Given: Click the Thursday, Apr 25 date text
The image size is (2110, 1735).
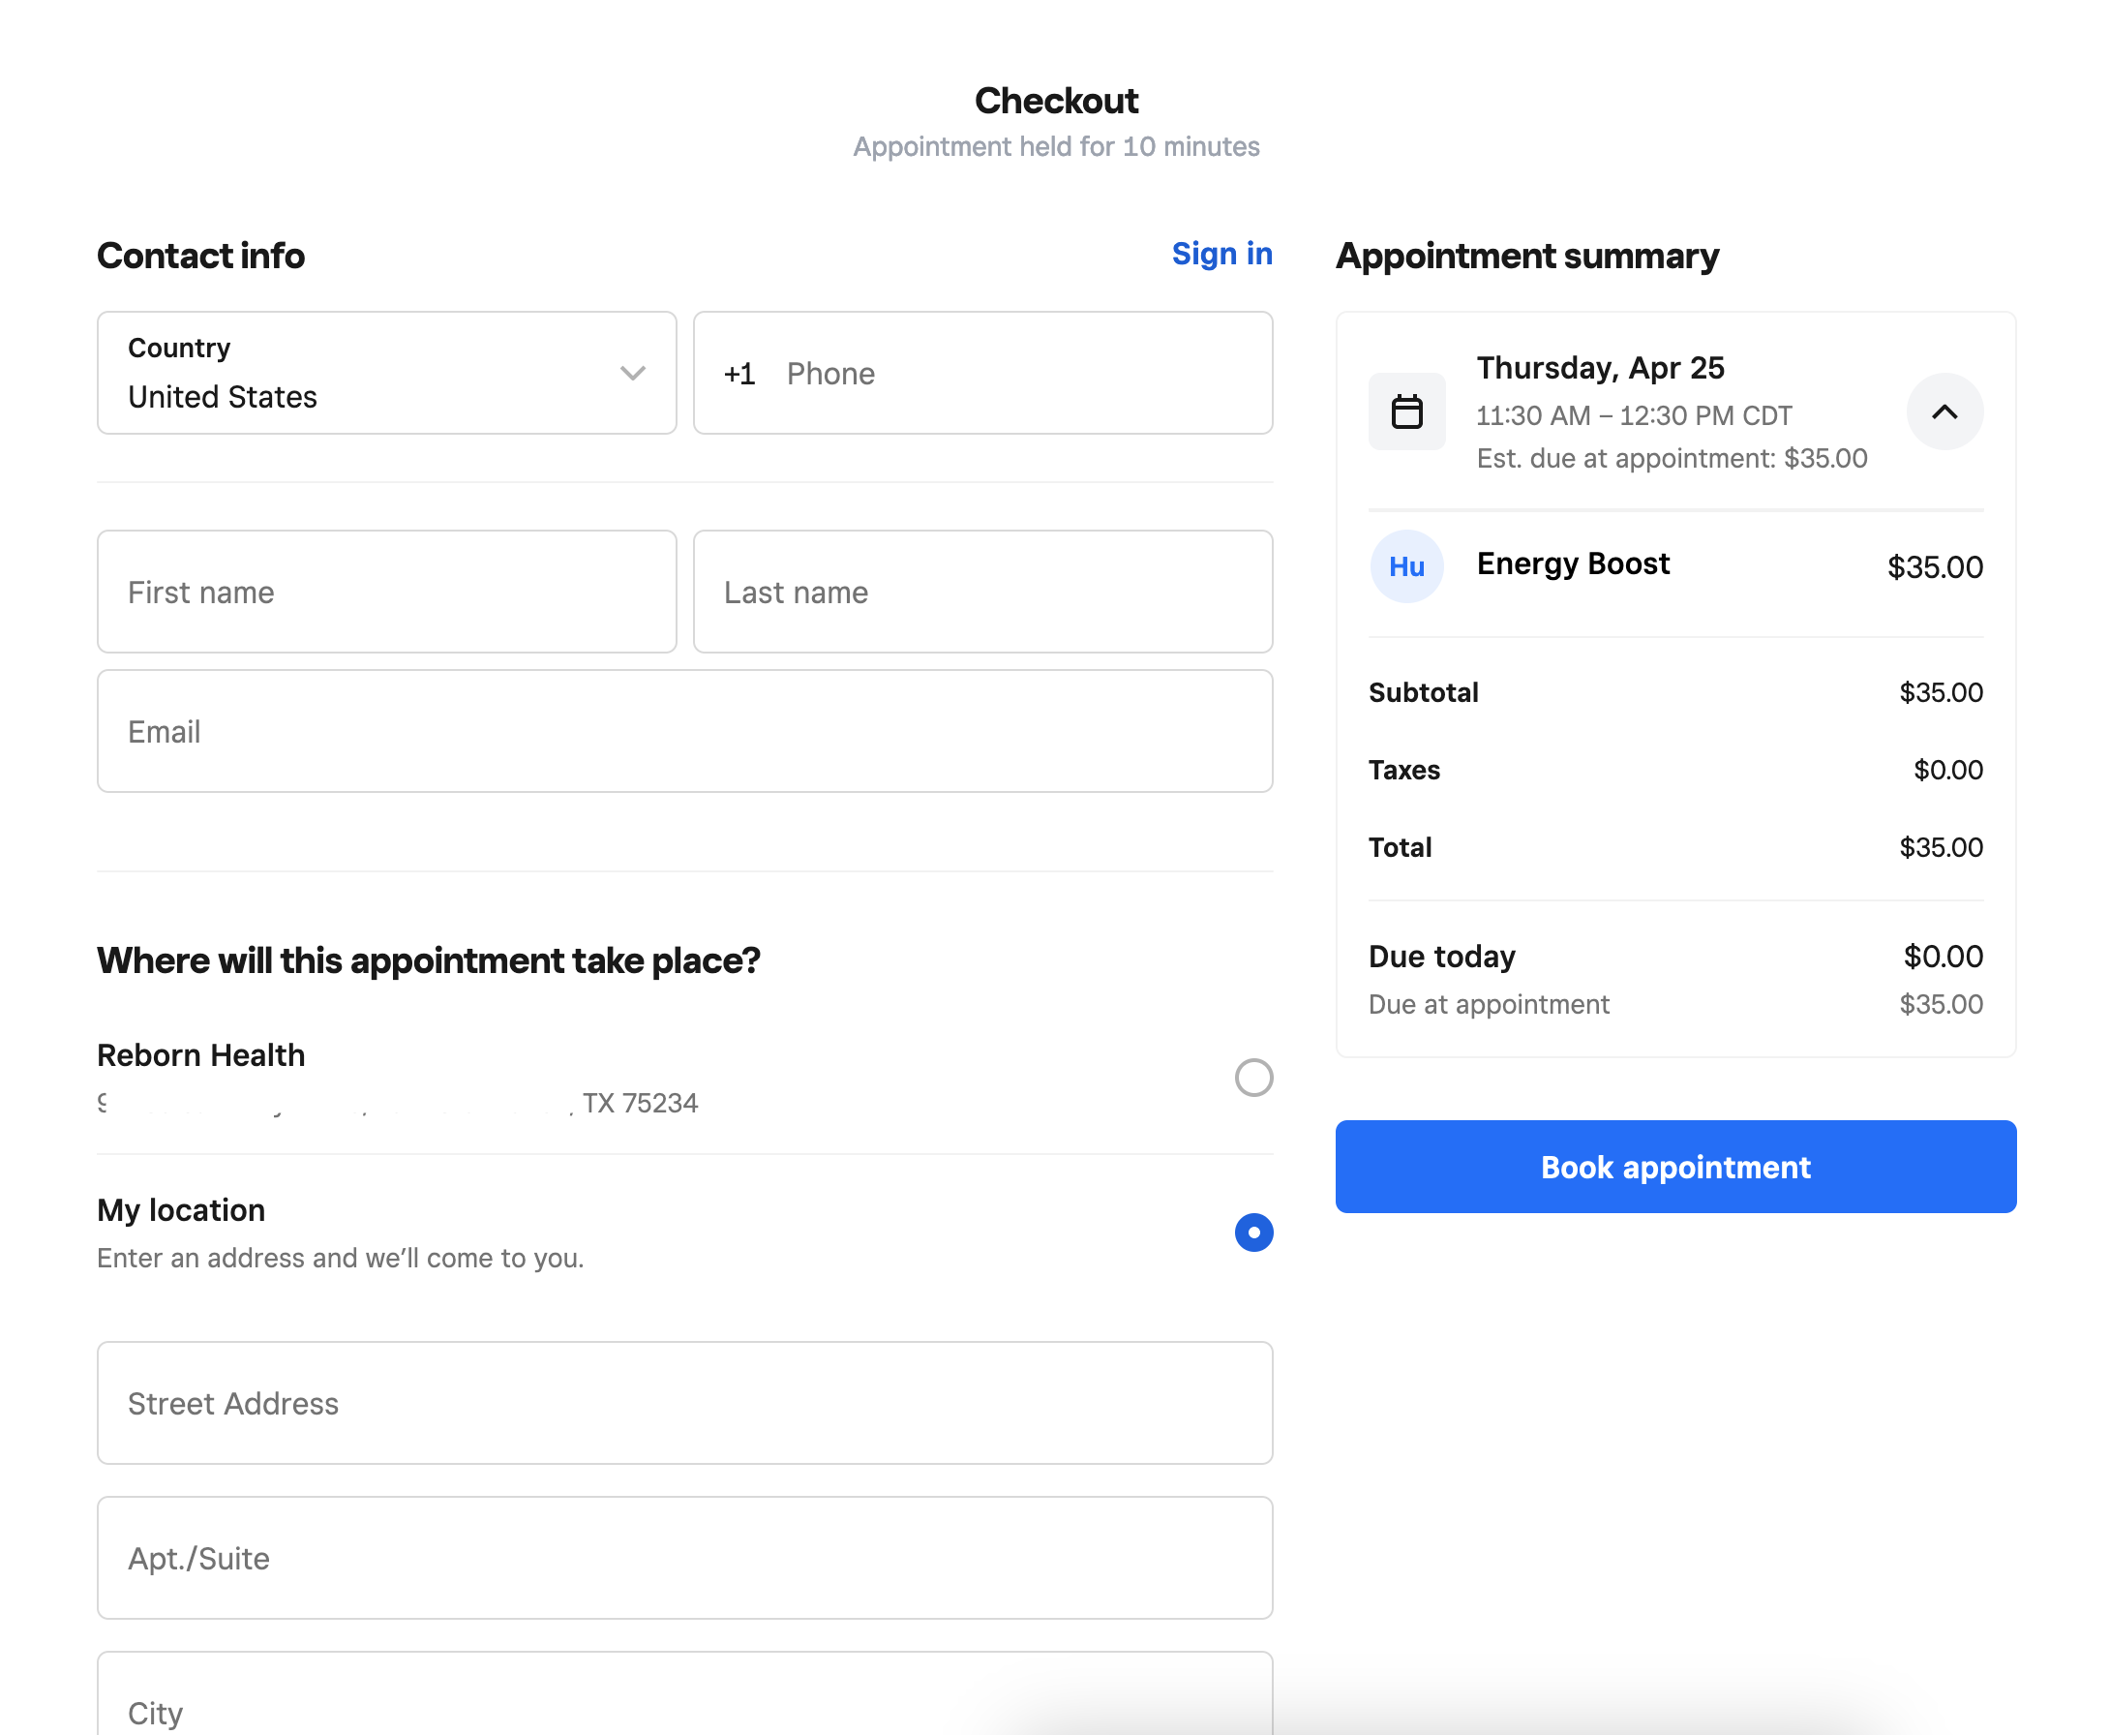Looking at the screenshot, I should coord(1600,368).
